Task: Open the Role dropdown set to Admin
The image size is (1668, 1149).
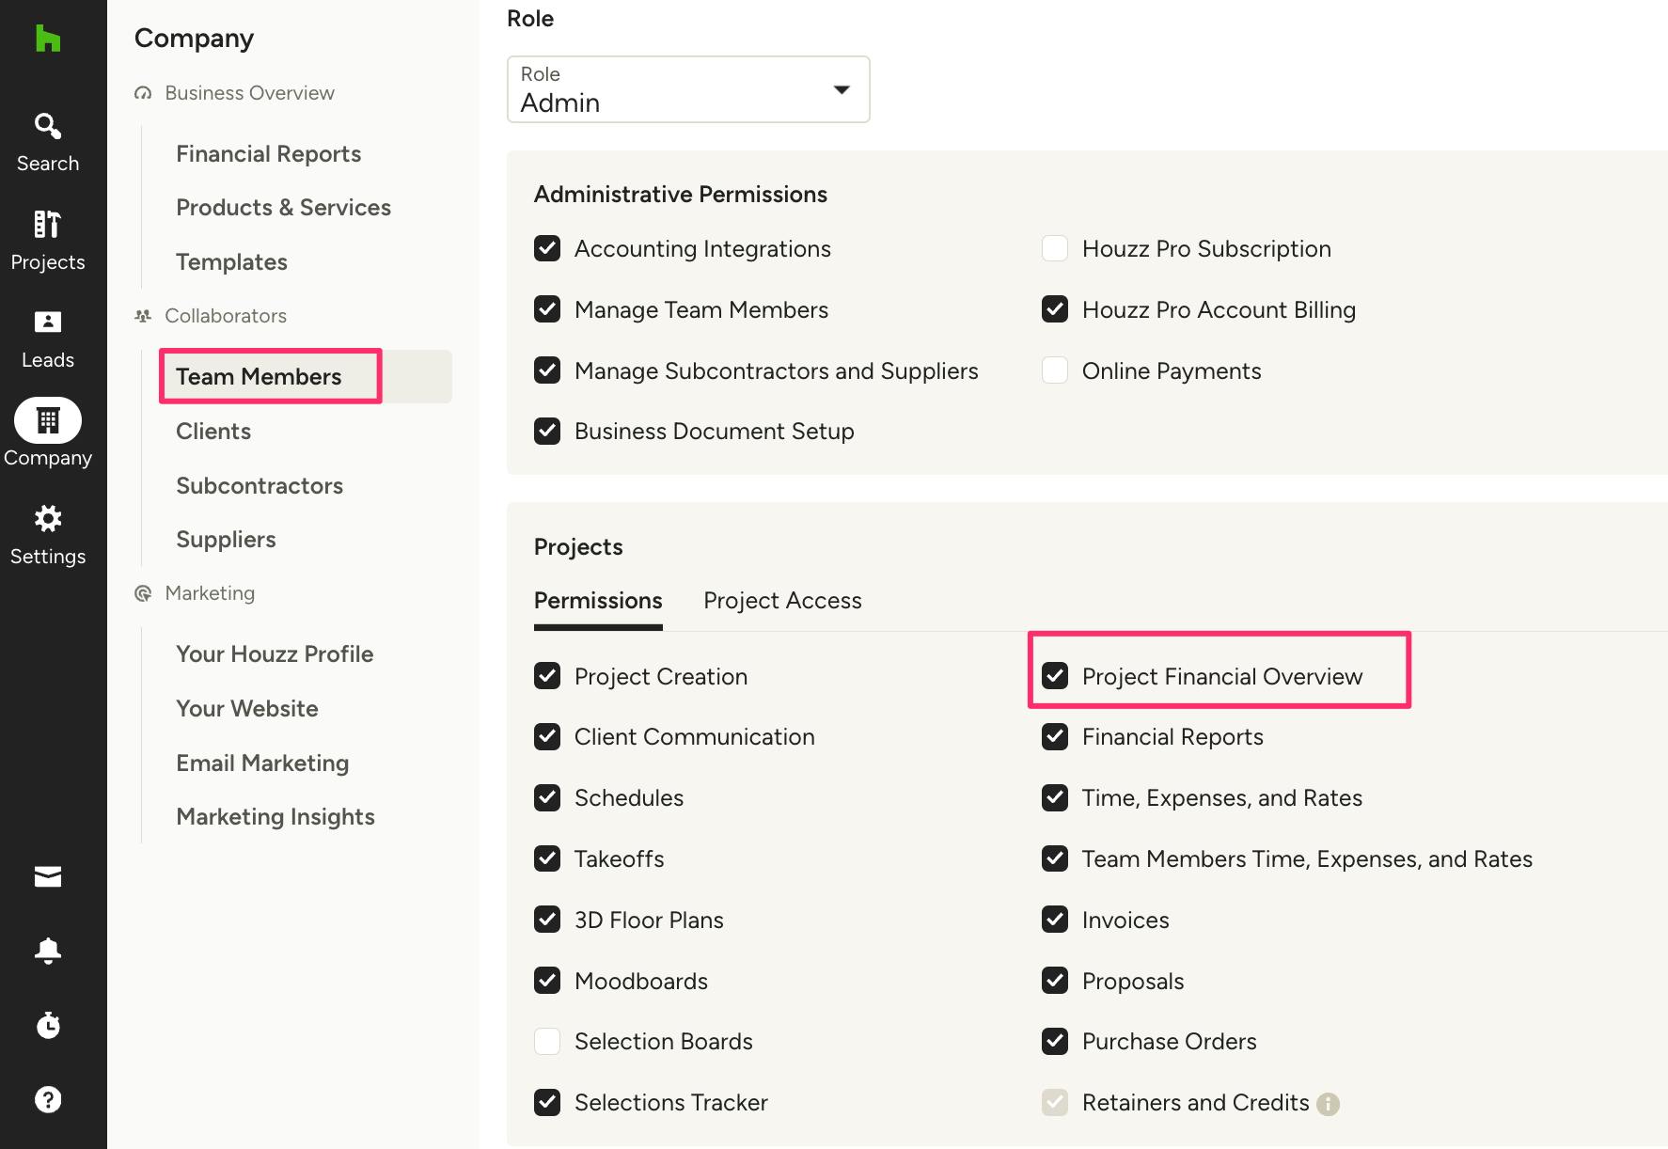Action: coord(688,89)
